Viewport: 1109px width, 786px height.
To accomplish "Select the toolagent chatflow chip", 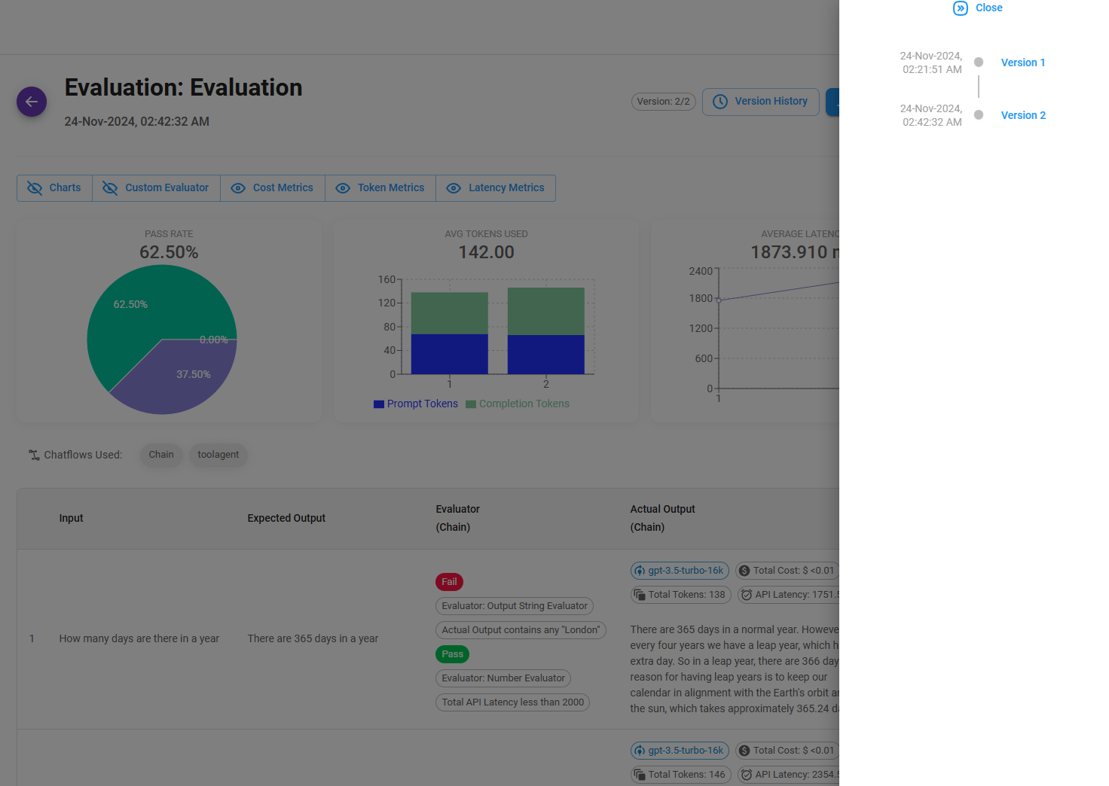I will (x=218, y=455).
